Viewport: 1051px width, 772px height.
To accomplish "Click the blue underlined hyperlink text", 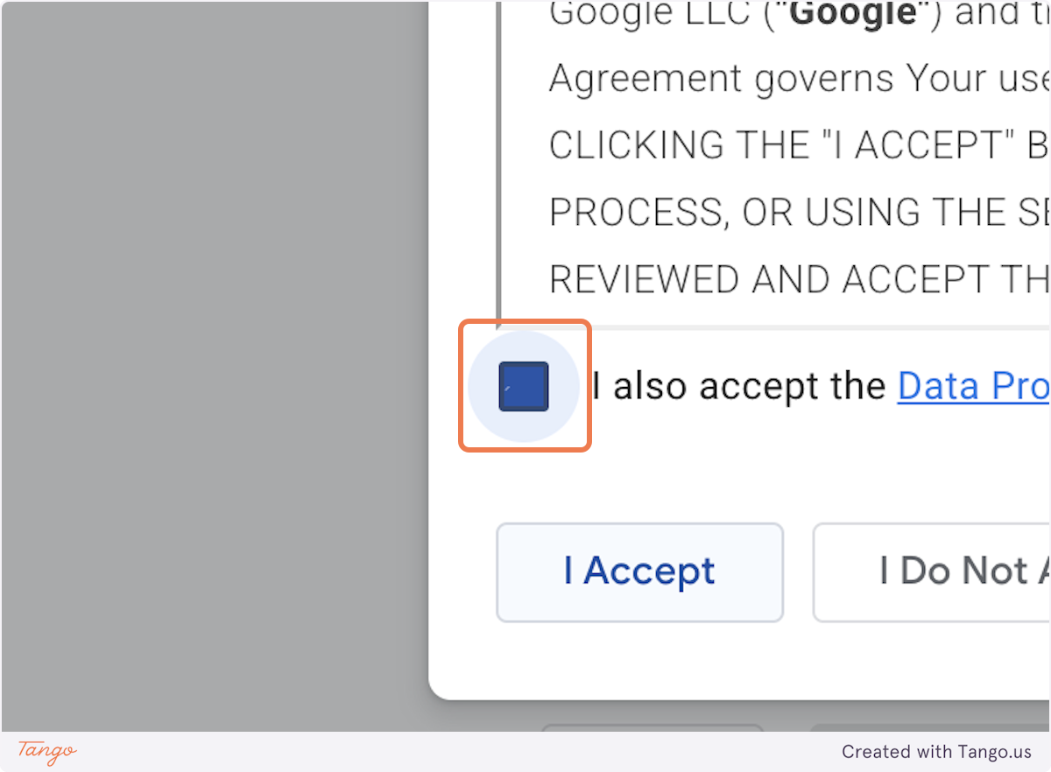I will point(972,385).
